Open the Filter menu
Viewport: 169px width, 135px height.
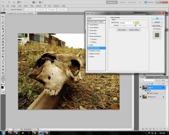point(32,6)
